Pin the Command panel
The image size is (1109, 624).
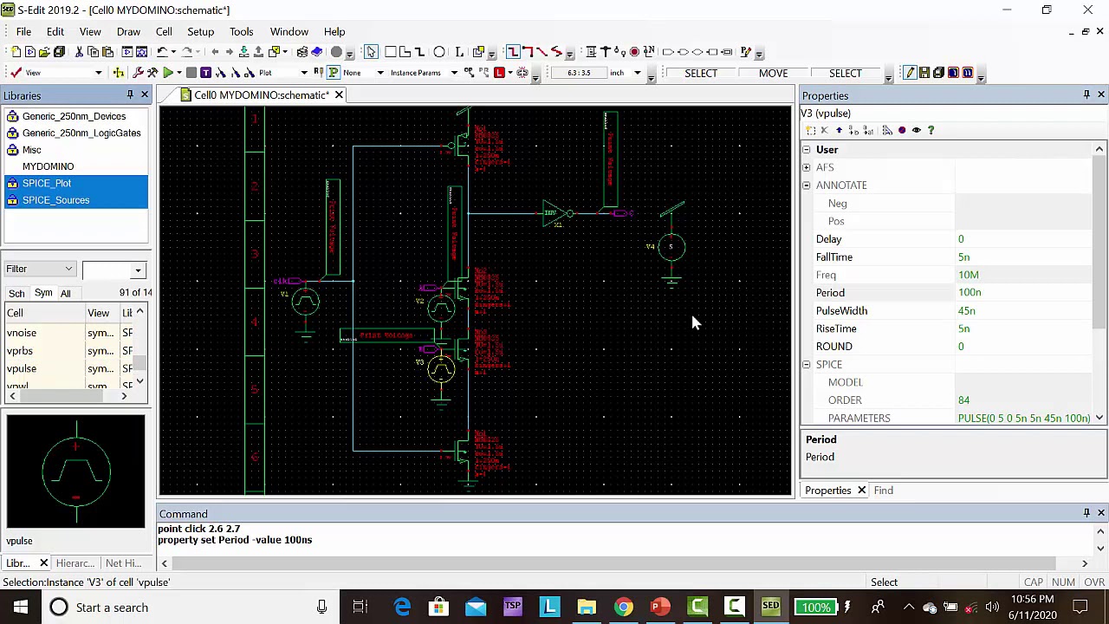point(1086,513)
